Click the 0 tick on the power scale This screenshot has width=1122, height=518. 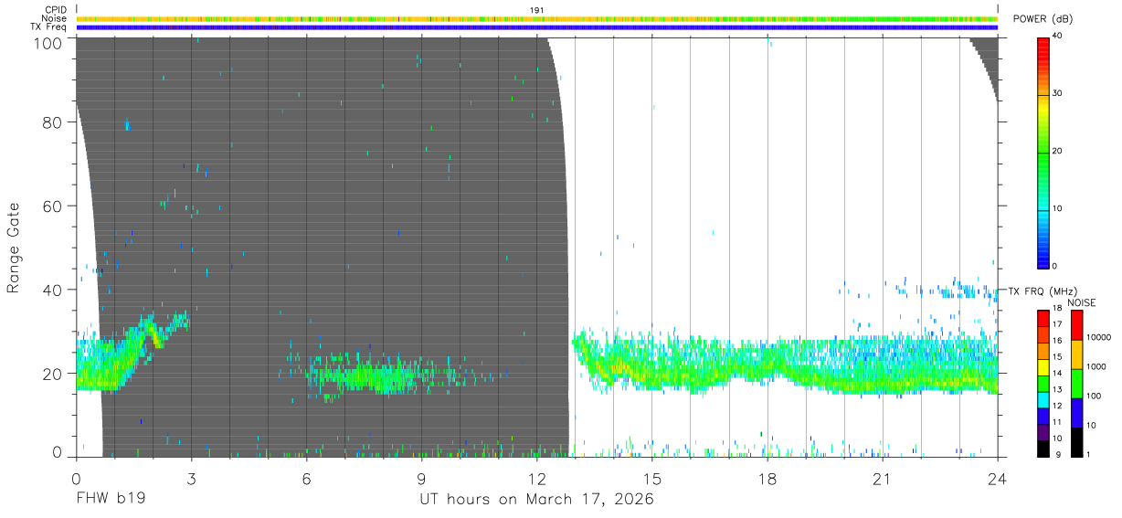[1055, 267]
